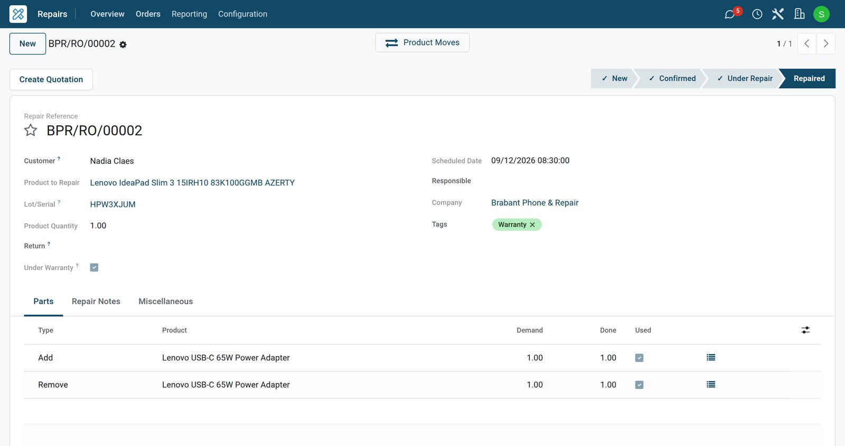Open the company building switcher icon

800,14
